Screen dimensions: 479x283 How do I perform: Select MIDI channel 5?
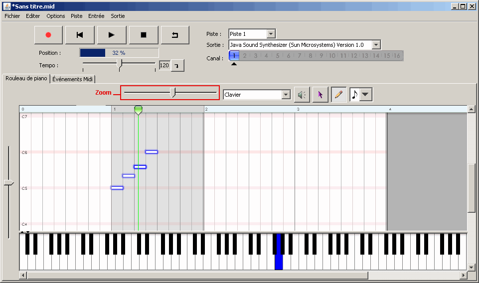pyautogui.click(x=278, y=56)
